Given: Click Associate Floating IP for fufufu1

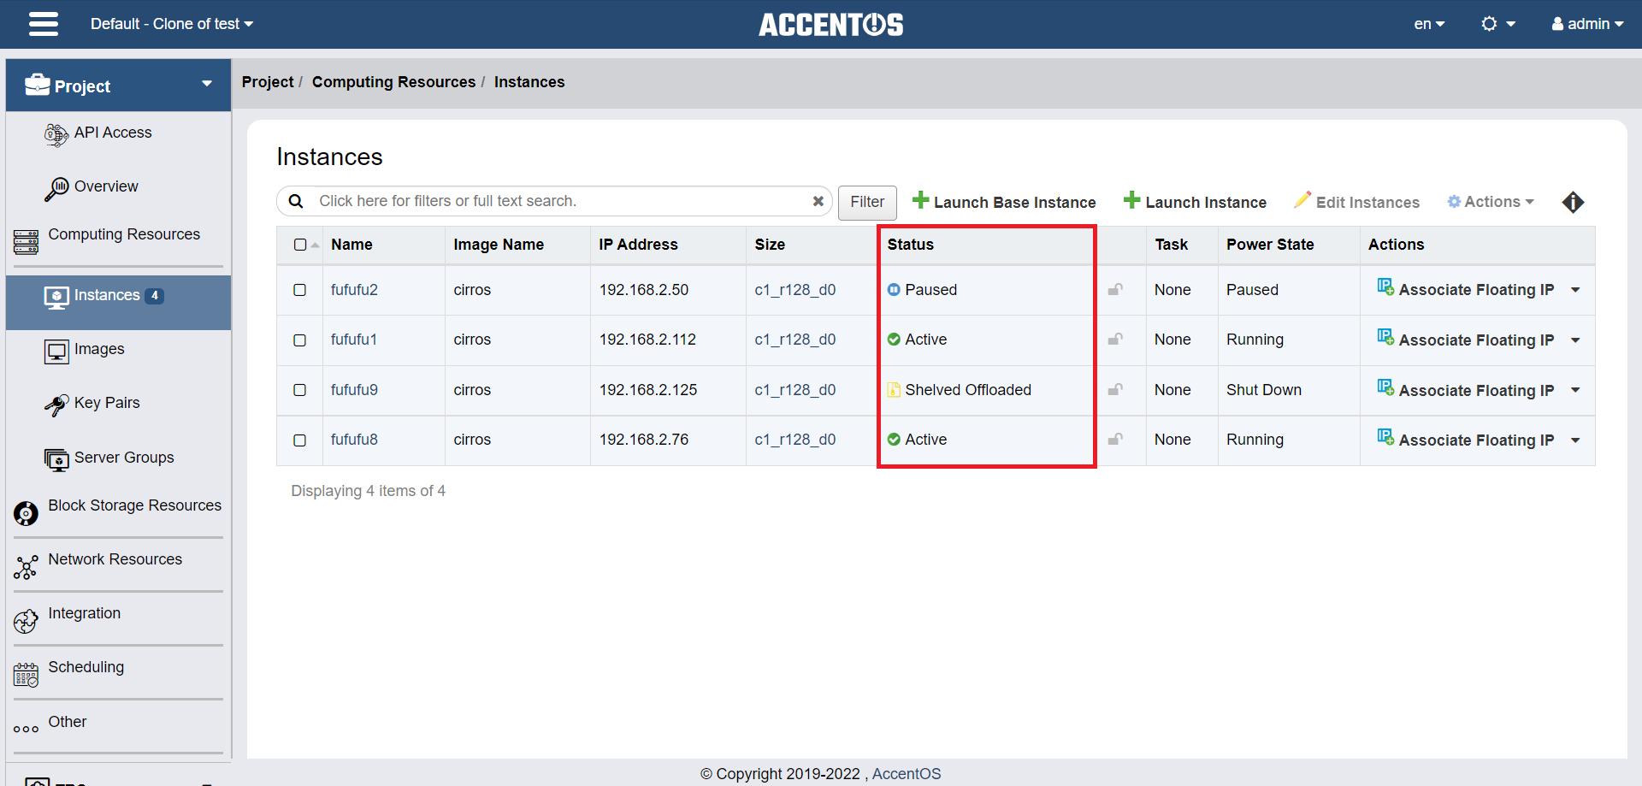Looking at the screenshot, I should (x=1466, y=340).
